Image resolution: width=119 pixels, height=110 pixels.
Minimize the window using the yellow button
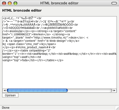(x=10, y=3)
